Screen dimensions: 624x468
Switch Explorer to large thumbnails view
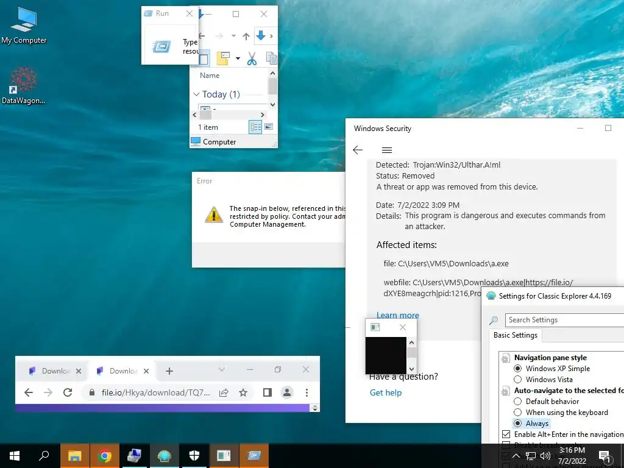click(269, 127)
